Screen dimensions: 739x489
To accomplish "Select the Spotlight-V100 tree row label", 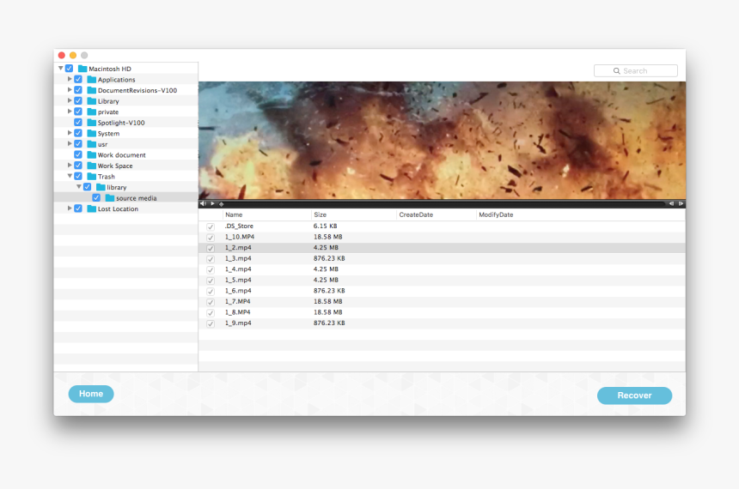I will 121,123.
